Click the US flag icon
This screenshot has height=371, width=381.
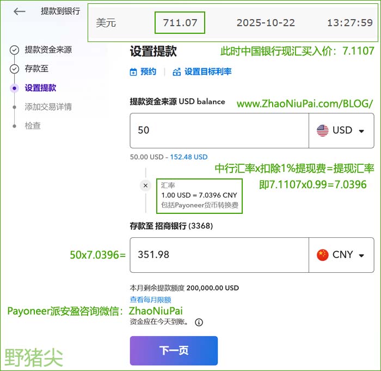tap(323, 130)
